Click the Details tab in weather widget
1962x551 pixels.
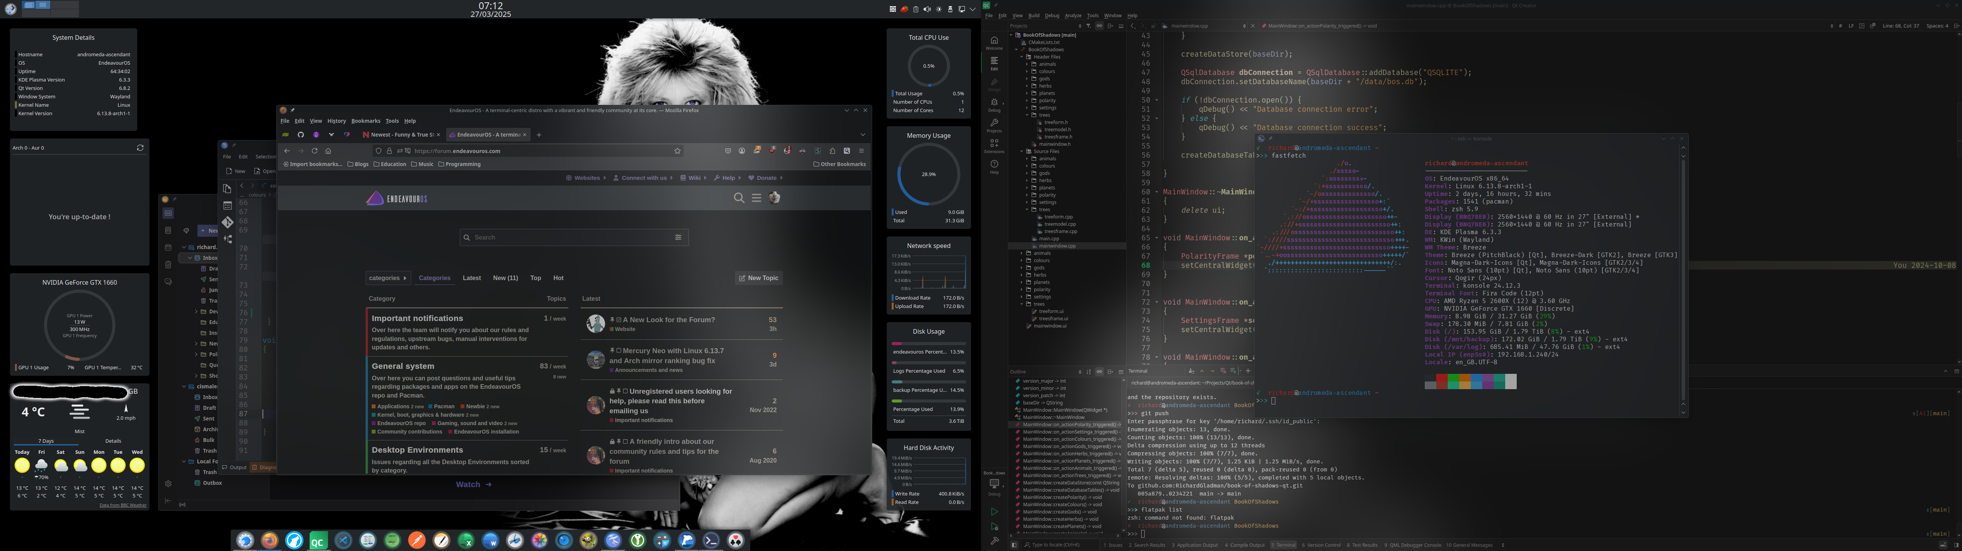tap(113, 441)
